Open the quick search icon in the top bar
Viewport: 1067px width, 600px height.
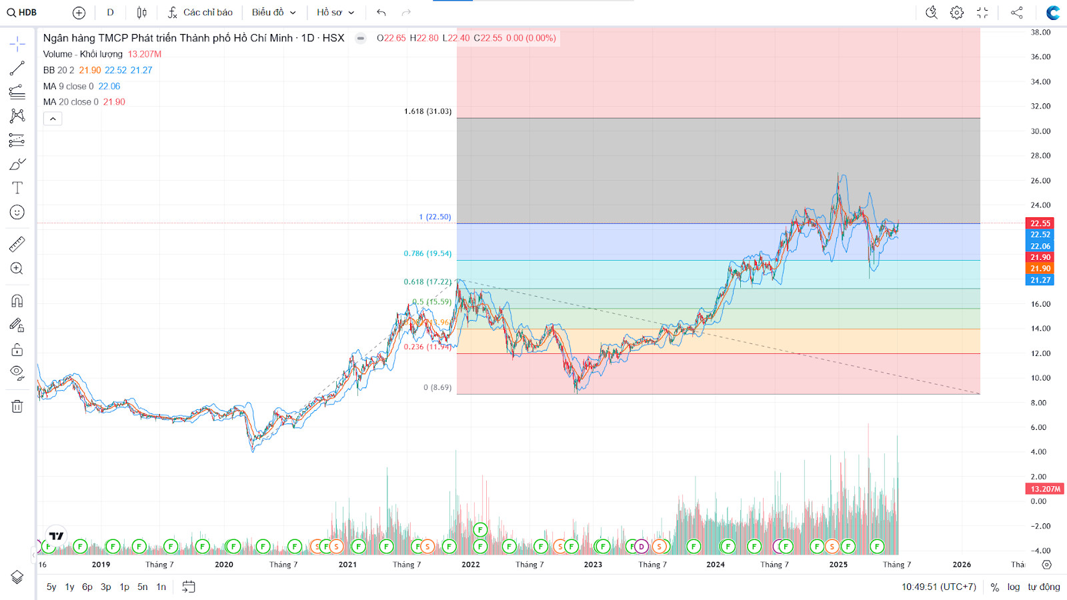click(932, 13)
